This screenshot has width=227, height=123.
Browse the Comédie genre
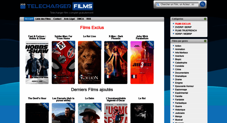pos(179,66)
